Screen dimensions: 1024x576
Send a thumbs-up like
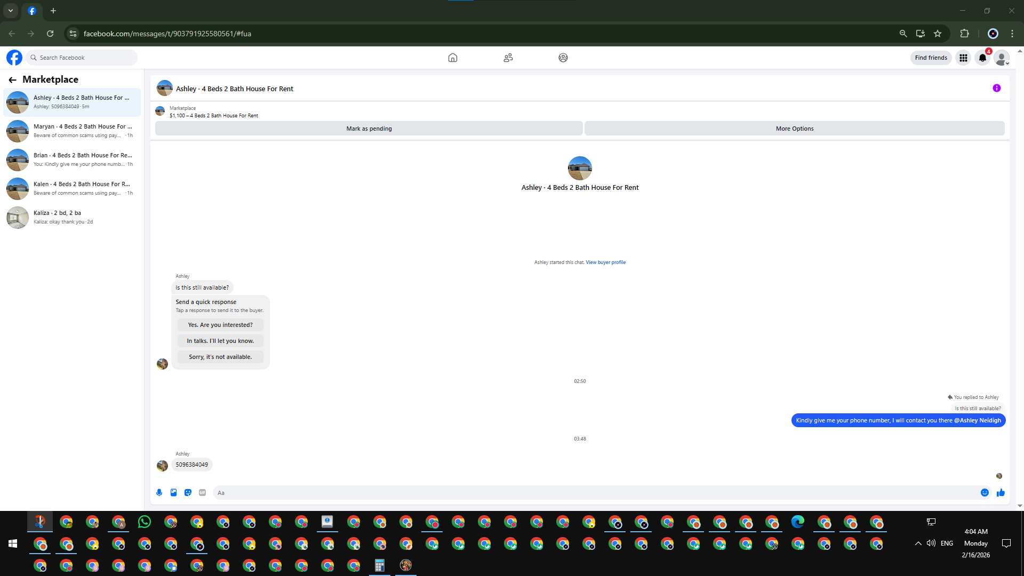(x=1001, y=493)
